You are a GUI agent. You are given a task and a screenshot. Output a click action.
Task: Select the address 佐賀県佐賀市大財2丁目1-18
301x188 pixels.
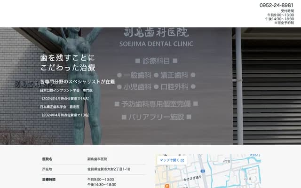109,169
